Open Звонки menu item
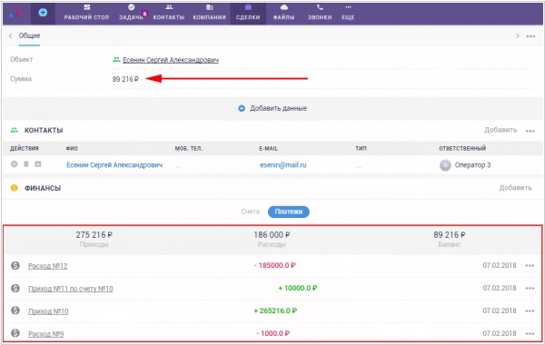Viewport: 545px width, 345px height. pyautogui.click(x=320, y=13)
